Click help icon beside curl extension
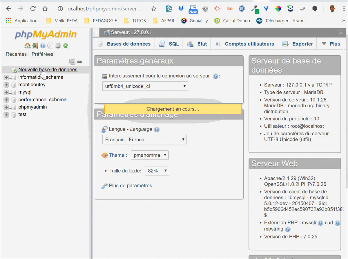 (338, 223)
